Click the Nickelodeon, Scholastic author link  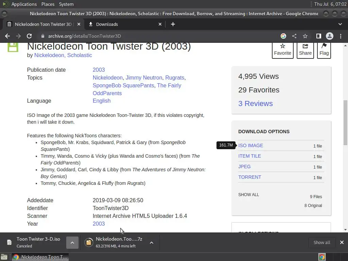63,55
